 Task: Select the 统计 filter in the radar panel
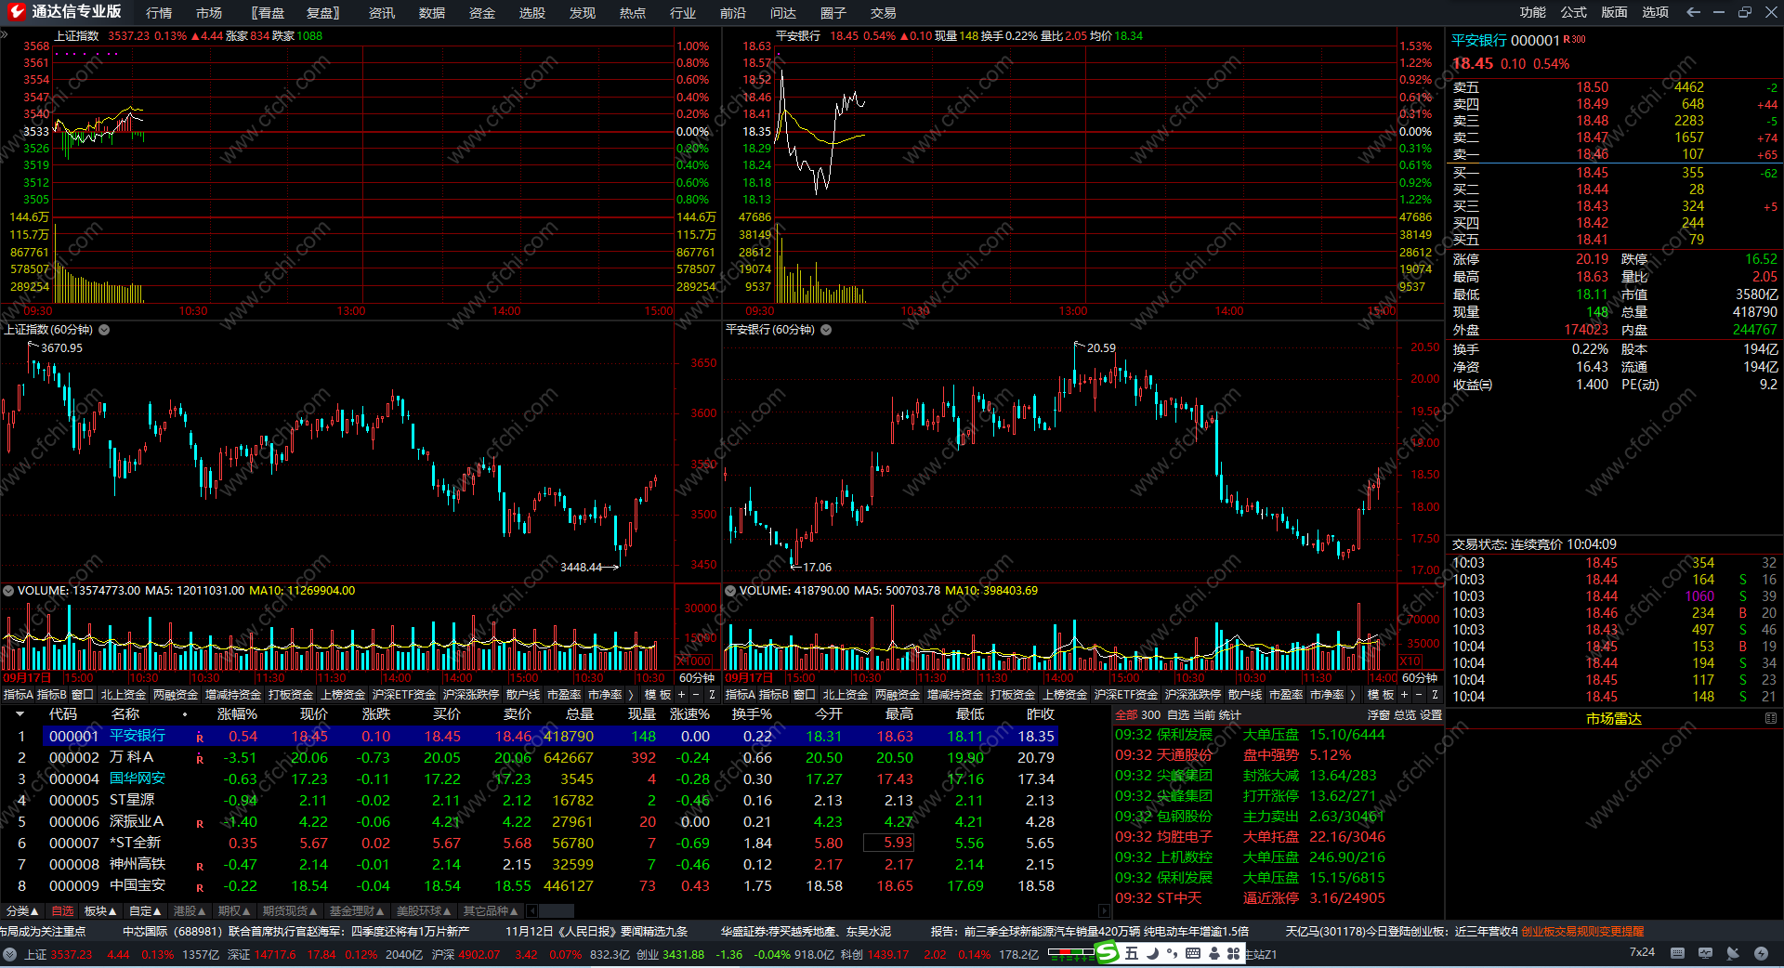pos(1230,715)
